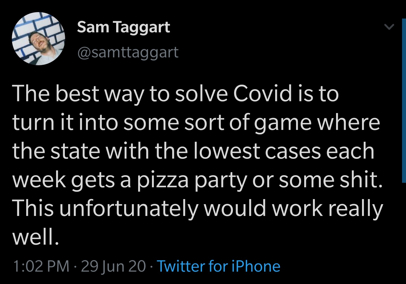The width and height of the screenshot is (406, 284).
Task: Expand the tweet options chevron menu
Action: (x=389, y=27)
